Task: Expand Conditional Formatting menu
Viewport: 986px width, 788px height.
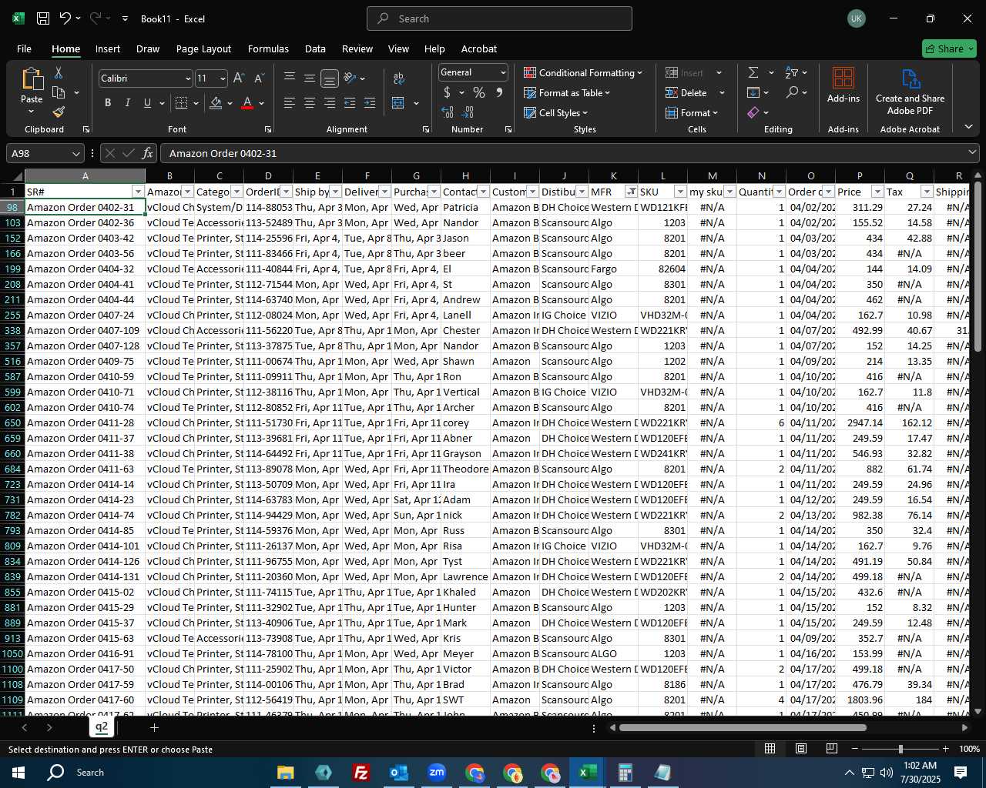Action: tap(583, 72)
